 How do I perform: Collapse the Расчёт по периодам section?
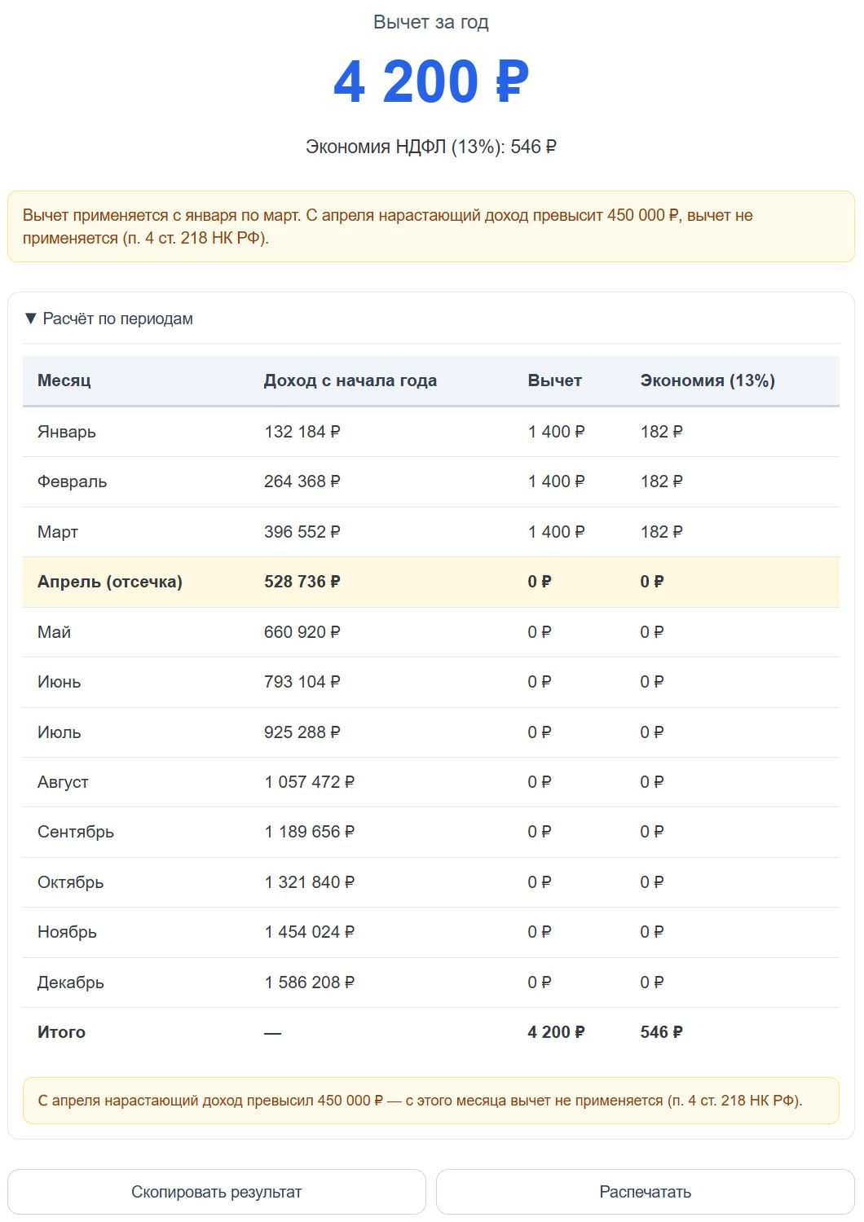tap(109, 319)
